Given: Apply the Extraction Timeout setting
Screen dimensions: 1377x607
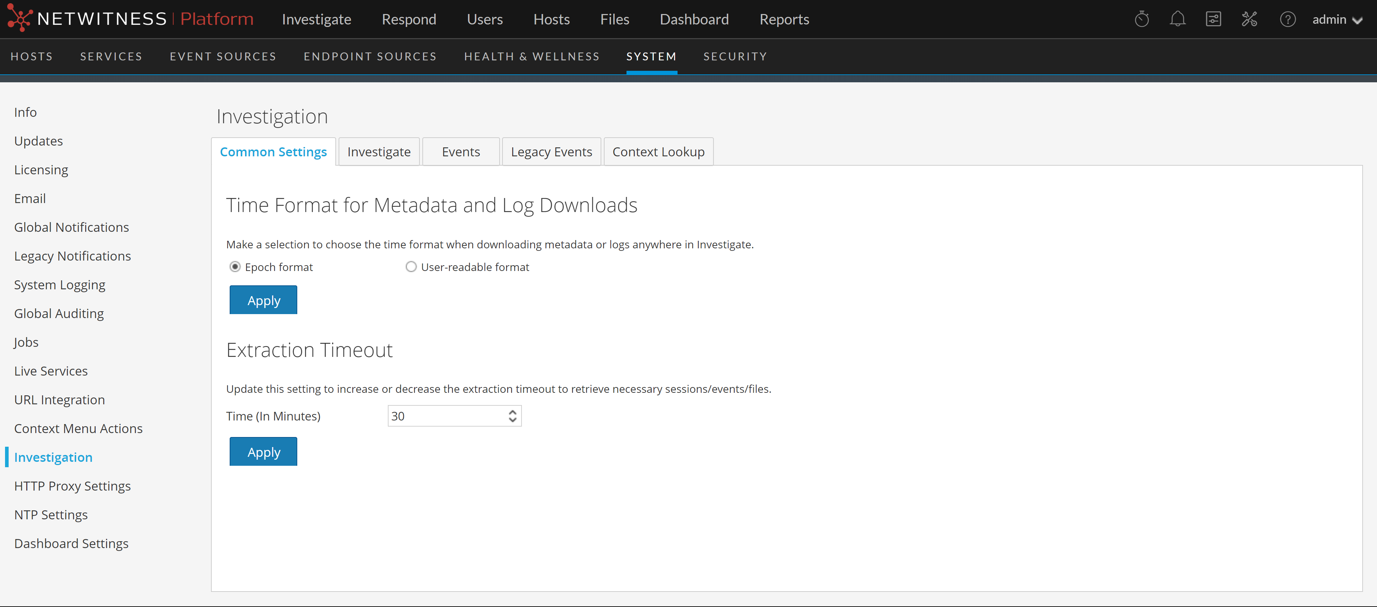Looking at the screenshot, I should 263,451.
